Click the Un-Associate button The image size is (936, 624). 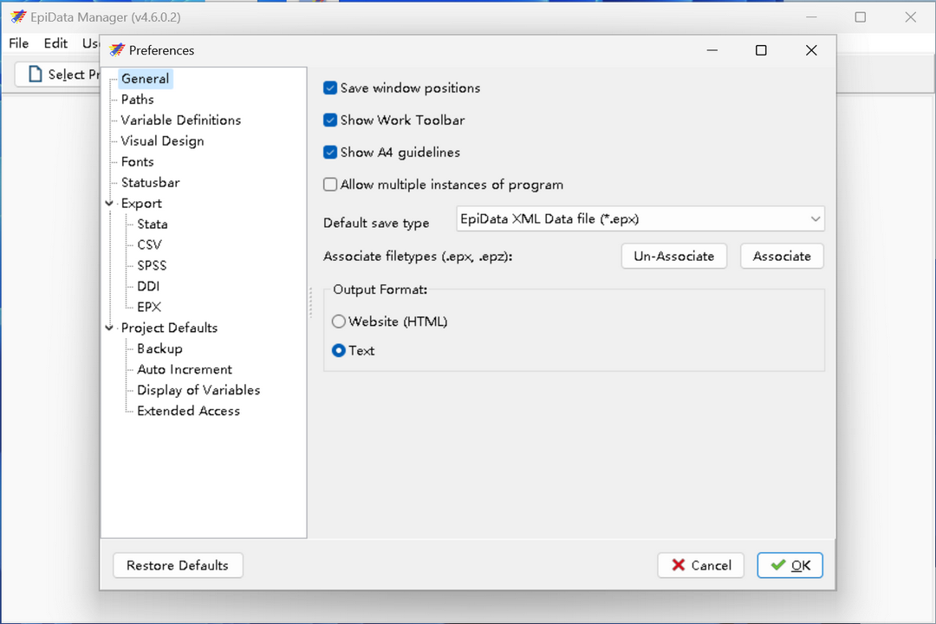(673, 257)
